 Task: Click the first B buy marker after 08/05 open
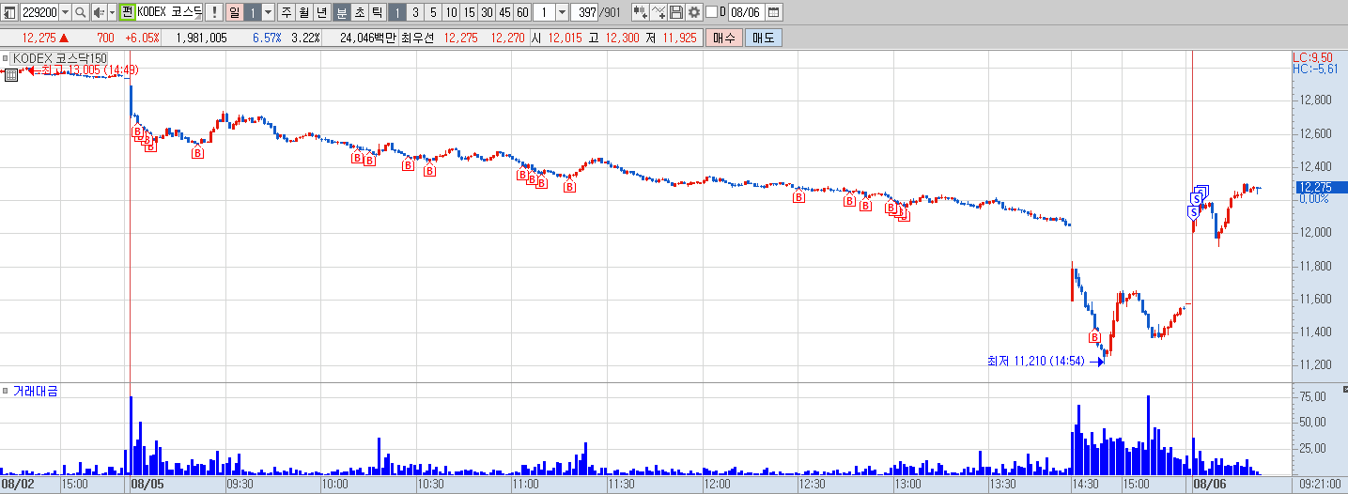point(137,131)
